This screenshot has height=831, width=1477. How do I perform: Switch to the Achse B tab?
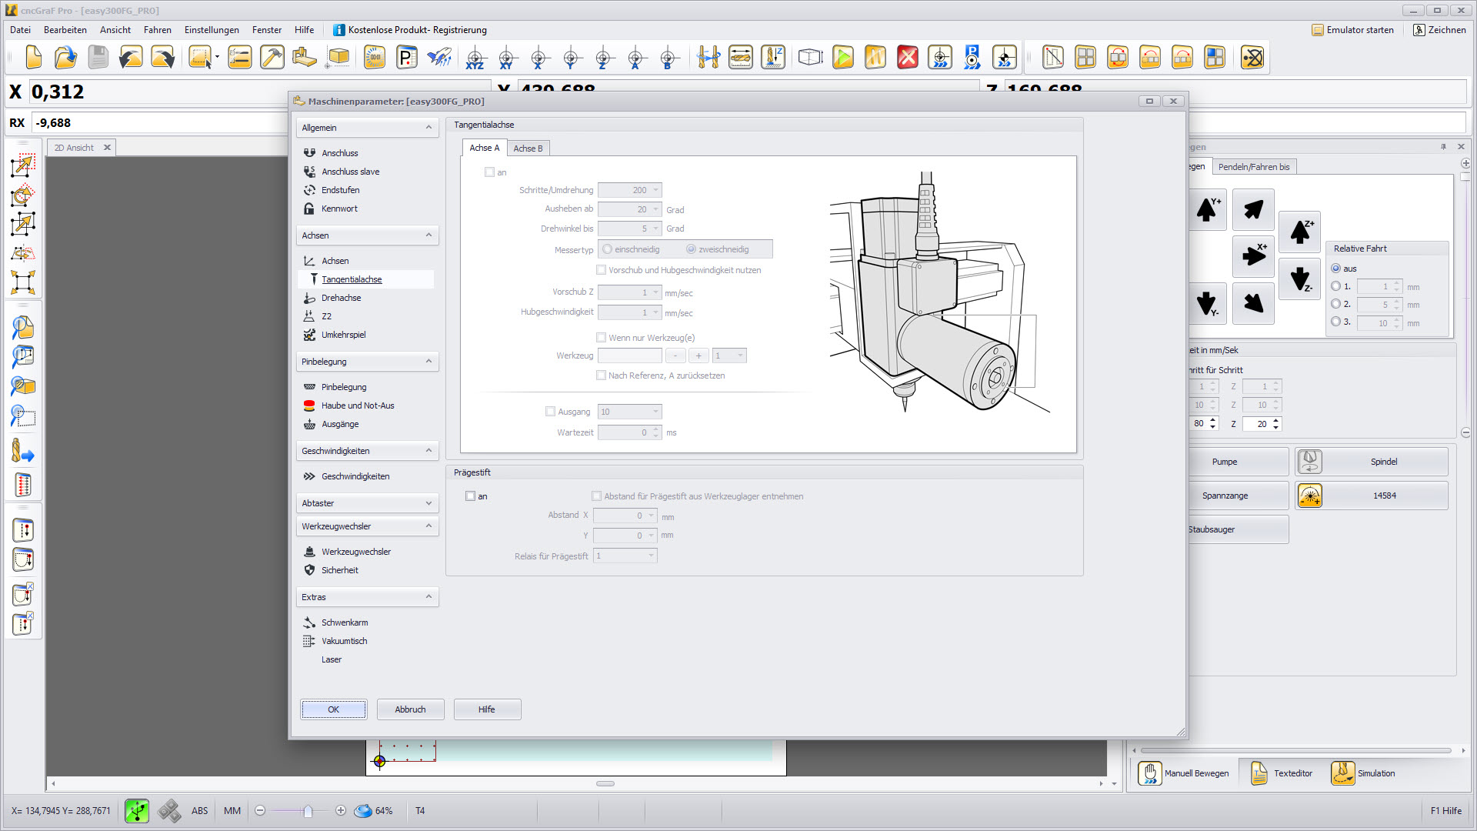point(528,149)
